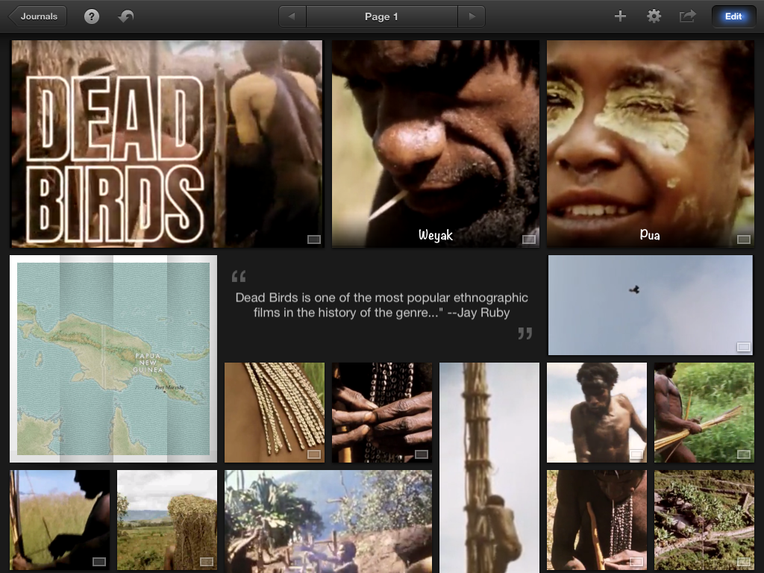The width and height of the screenshot is (764, 573).
Task: Tap the Weyak caption label
Action: tap(435, 235)
